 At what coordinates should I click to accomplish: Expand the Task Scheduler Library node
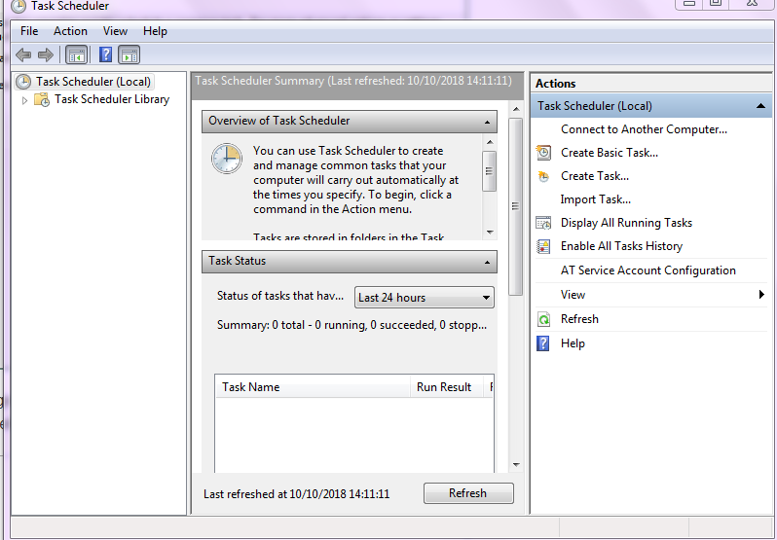click(24, 100)
